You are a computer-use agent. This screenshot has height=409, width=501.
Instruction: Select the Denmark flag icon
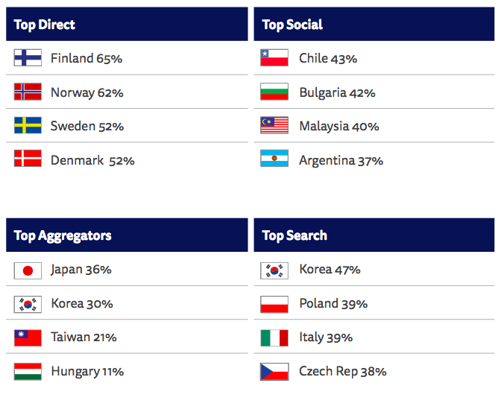28,159
